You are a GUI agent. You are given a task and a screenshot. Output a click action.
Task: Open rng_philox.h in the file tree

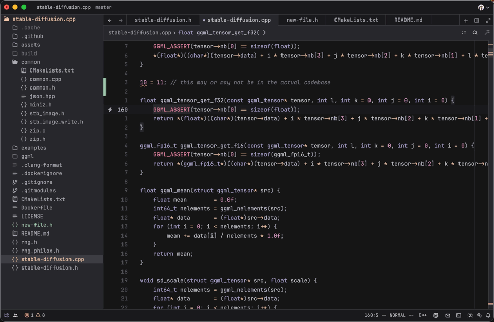tap(51, 251)
